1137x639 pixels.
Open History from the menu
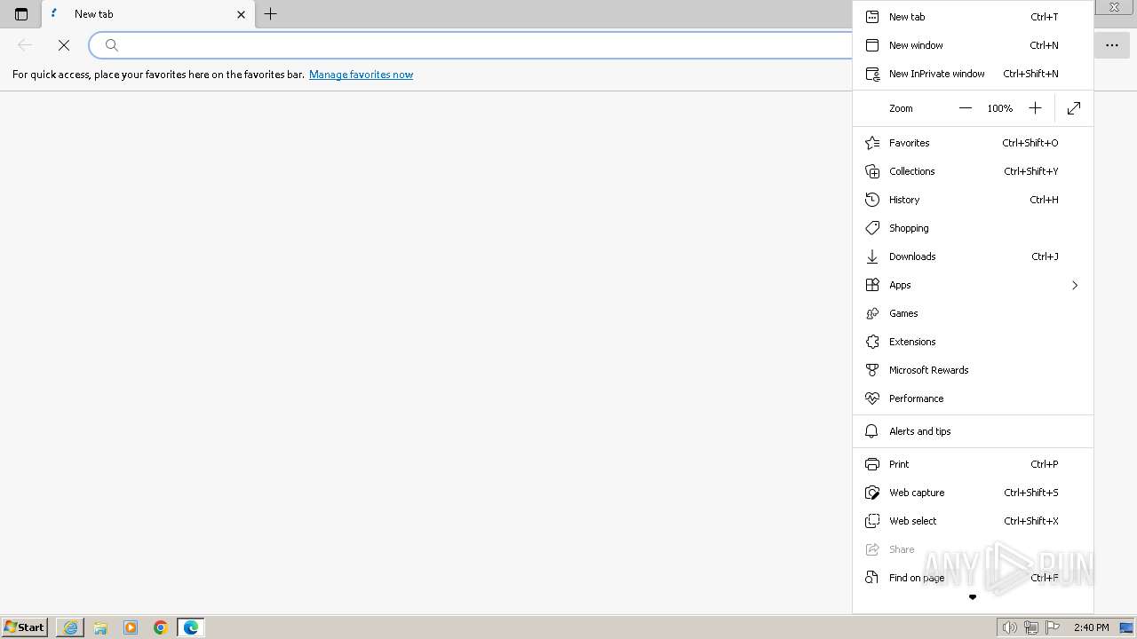click(973, 200)
